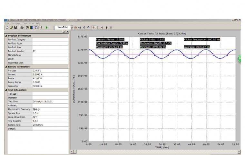245x155 pixels.
Task: Click the New file toolbar icon
Action: (7, 28)
